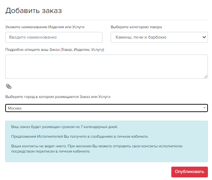Click inside the order description textarea
212x180 pixels.
(107, 66)
